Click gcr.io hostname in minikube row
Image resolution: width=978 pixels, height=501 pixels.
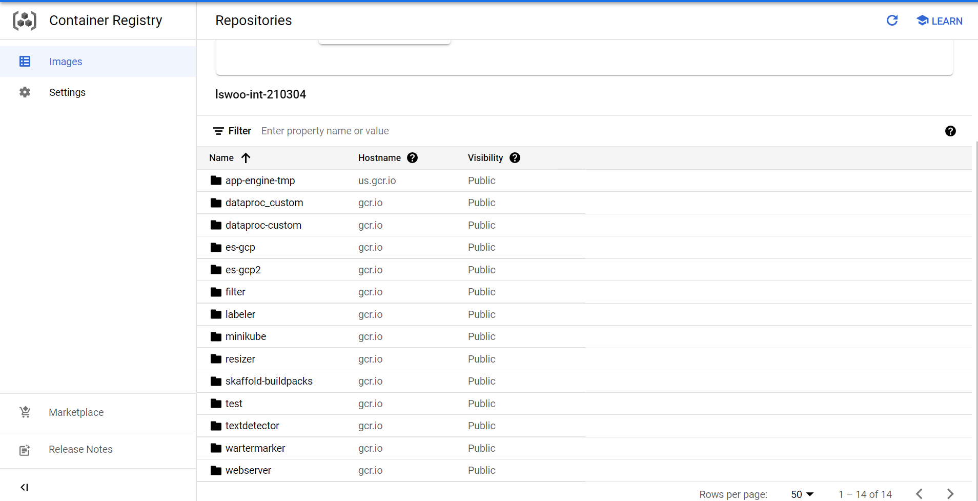click(371, 336)
